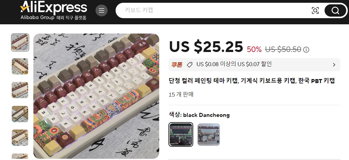The width and height of the screenshot is (349, 160).
Task: Open the fourth product thumbnail
Action: tap(20, 114)
